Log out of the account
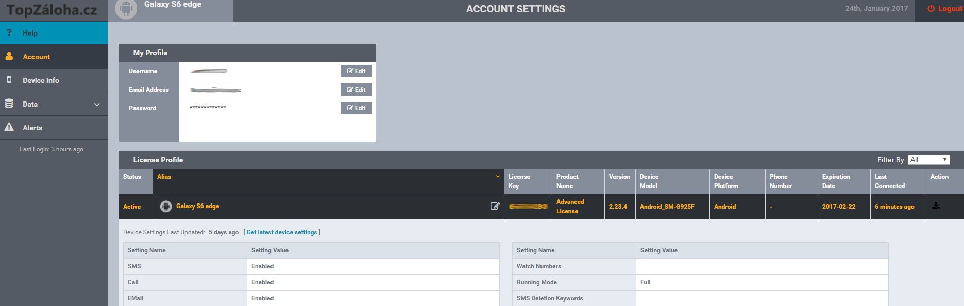This screenshot has height=306, width=964. pos(944,9)
